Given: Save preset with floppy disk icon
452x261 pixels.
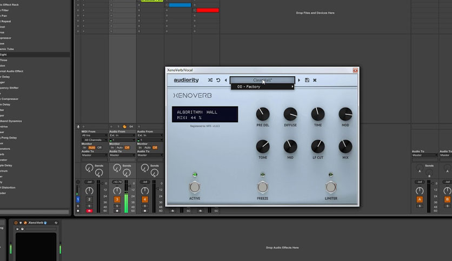Looking at the screenshot, I should tap(307, 80).
